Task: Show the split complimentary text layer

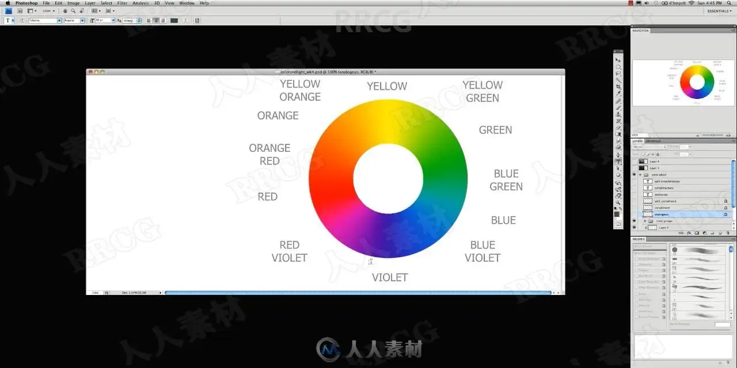Action: pos(634,181)
